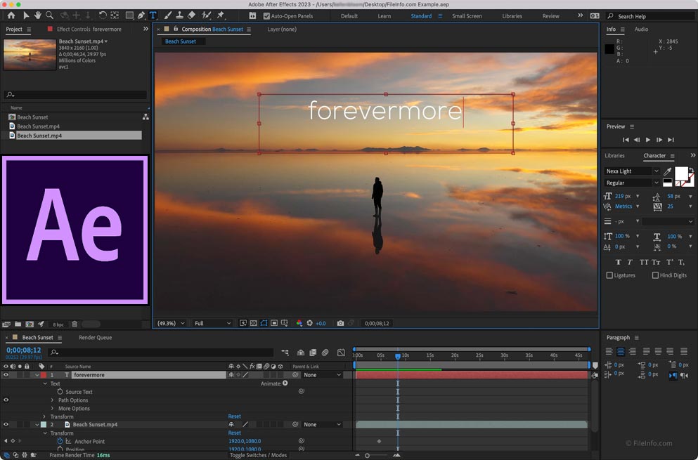Collapse the forevermore layer twirl arrow
Viewport: 698px width, 460px height.
pyautogui.click(x=37, y=375)
